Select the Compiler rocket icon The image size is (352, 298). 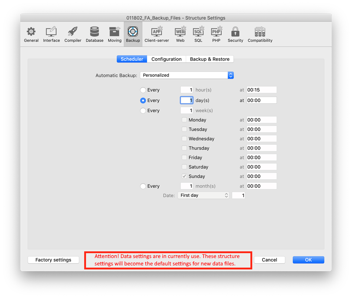pos(73,34)
